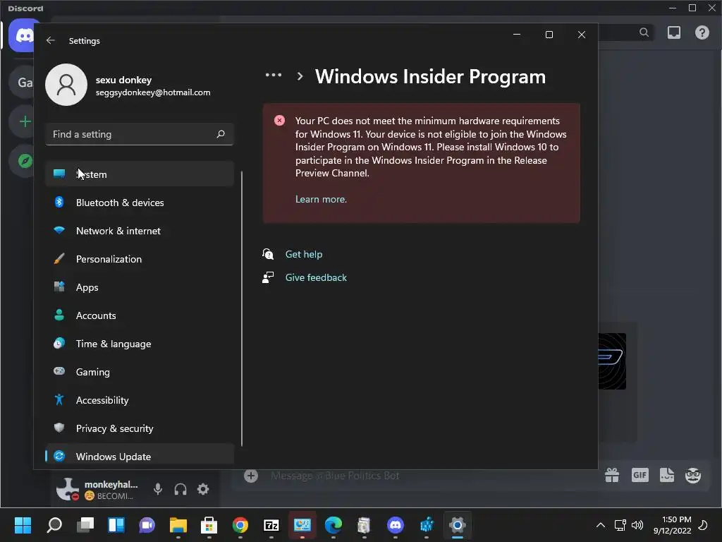The image size is (722, 542).
Task: Deafen with Discord headphones icon
Action: [x=180, y=489]
